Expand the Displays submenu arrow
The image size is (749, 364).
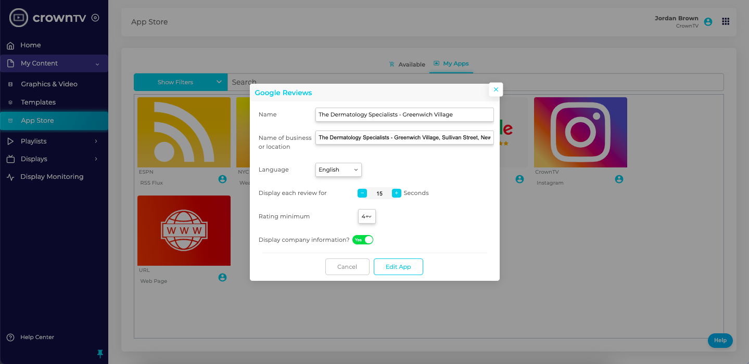[x=96, y=159]
